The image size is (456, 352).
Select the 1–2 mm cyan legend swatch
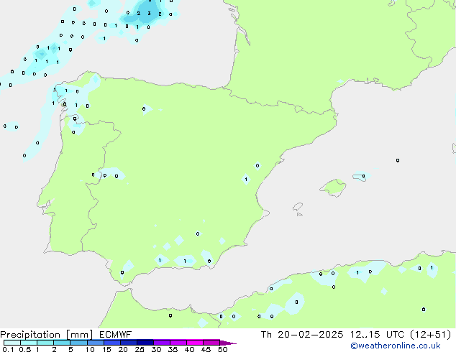[45, 343]
